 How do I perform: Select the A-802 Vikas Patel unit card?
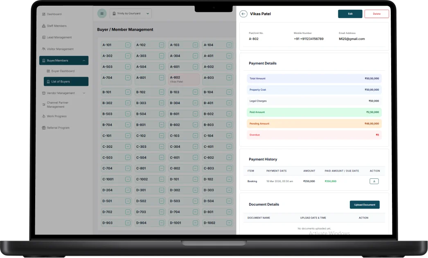(x=184, y=79)
